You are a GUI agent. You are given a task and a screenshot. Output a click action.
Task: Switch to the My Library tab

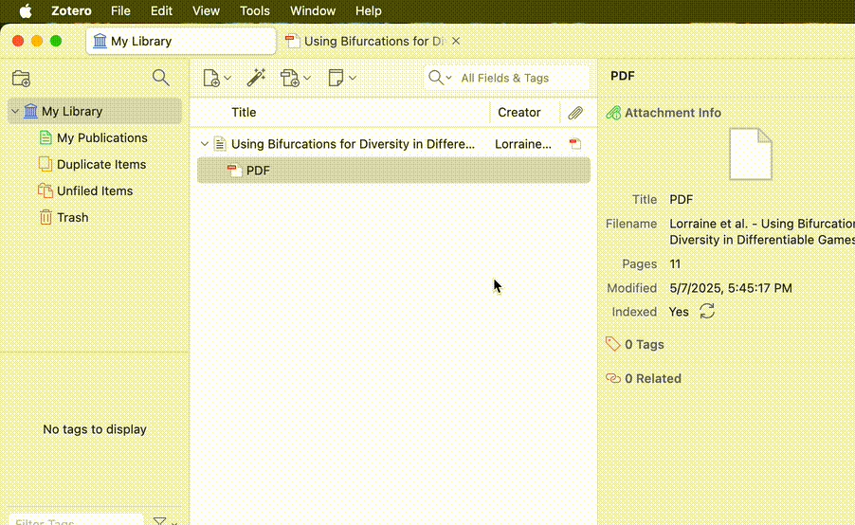click(x=180, y=41)
